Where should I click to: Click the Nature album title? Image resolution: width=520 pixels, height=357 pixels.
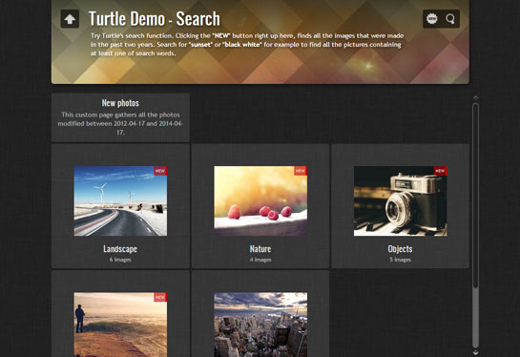tap(260, 249)
